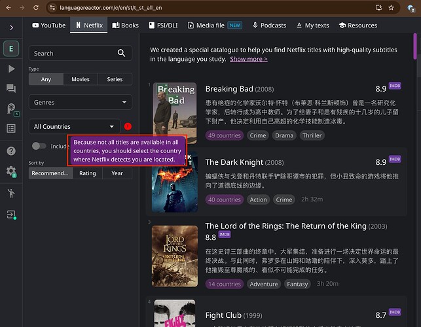Open the chat bubbles sidebar icon
The height and width of the screenshot is (327, 421).
(x=11, y=88)
